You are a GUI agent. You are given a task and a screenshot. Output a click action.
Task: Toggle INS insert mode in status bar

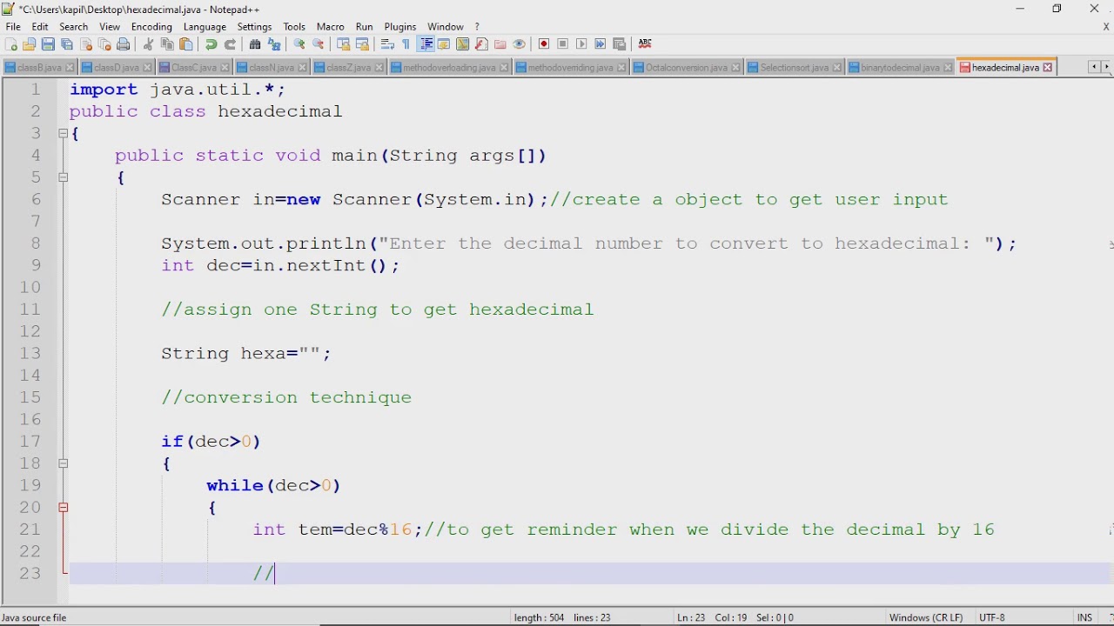(x=1084, y=617)
